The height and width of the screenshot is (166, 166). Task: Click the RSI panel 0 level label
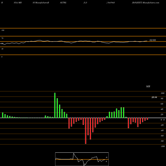[x=2, y=57]
